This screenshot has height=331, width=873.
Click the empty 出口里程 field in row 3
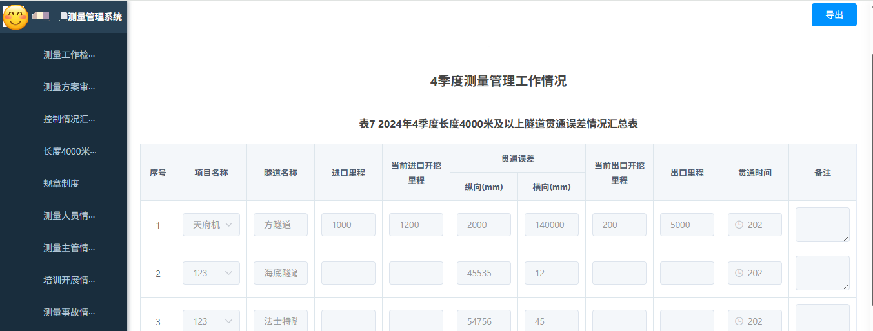687,321
